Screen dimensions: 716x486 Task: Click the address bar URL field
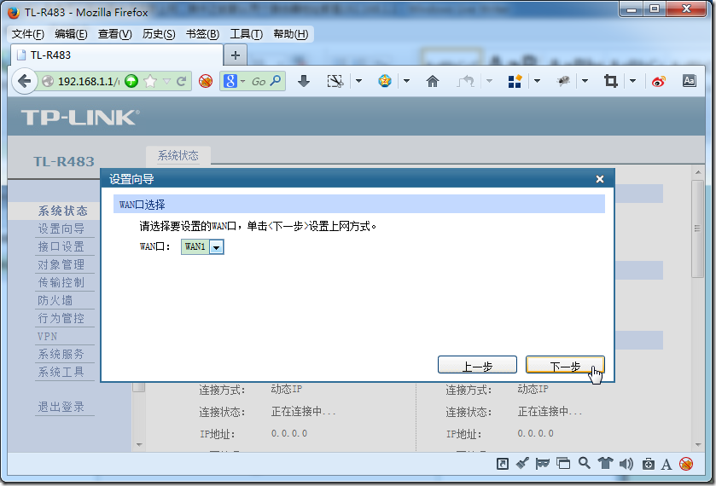coord(88,81)
